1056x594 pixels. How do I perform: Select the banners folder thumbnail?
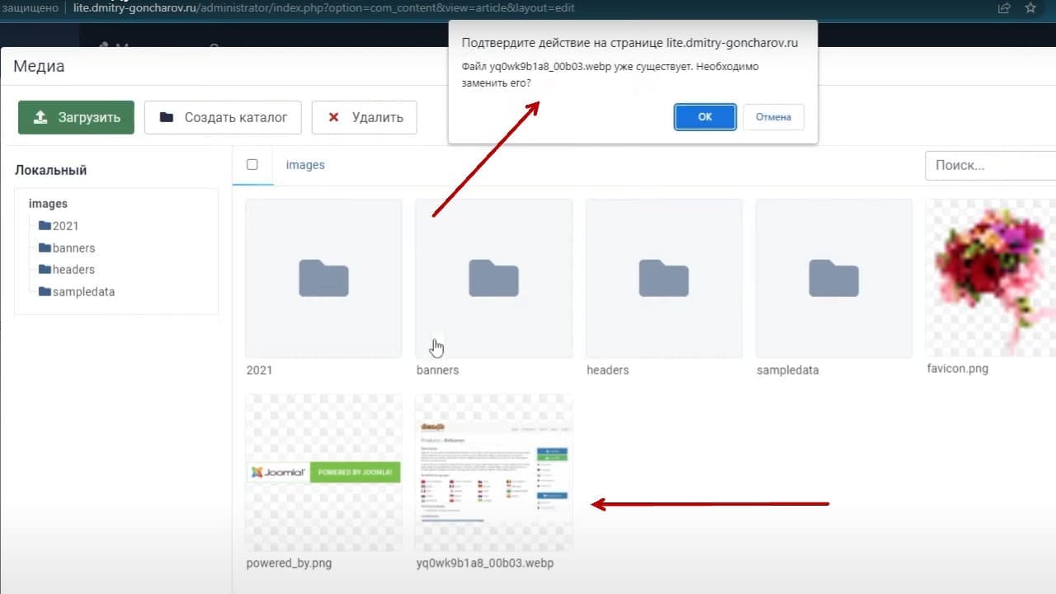tap(493, 278)
